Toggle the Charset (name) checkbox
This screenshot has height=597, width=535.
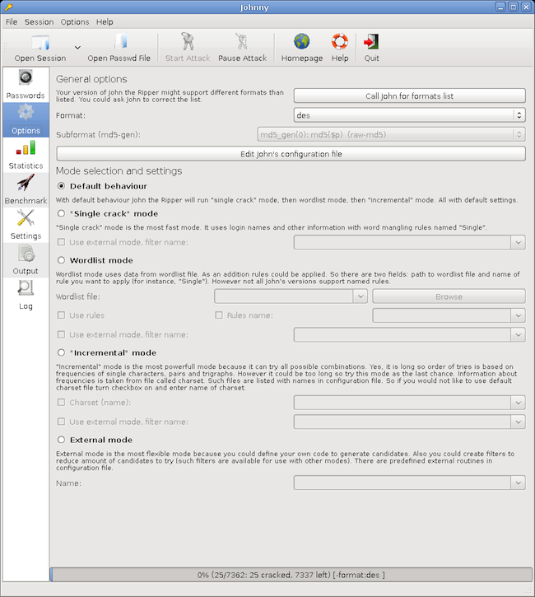(x=61, y=403)
